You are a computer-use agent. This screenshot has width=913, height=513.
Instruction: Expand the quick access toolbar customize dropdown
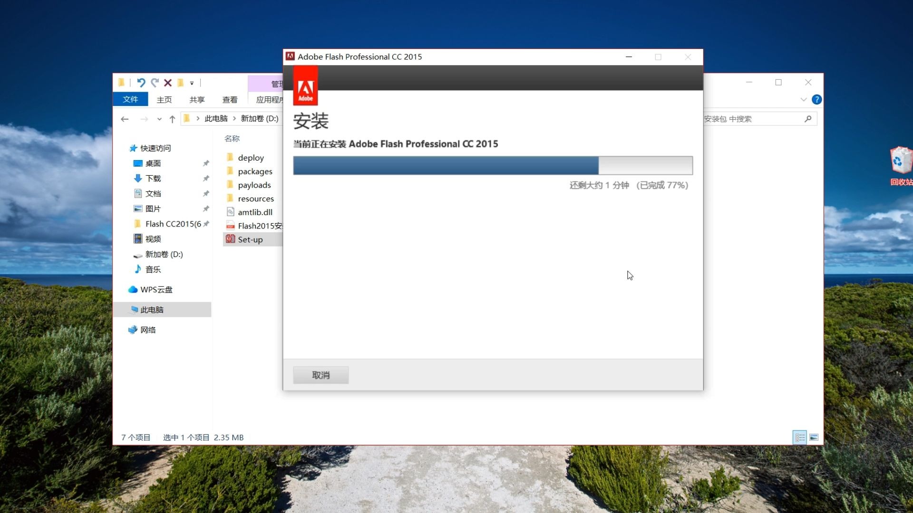tap(192, 83)
